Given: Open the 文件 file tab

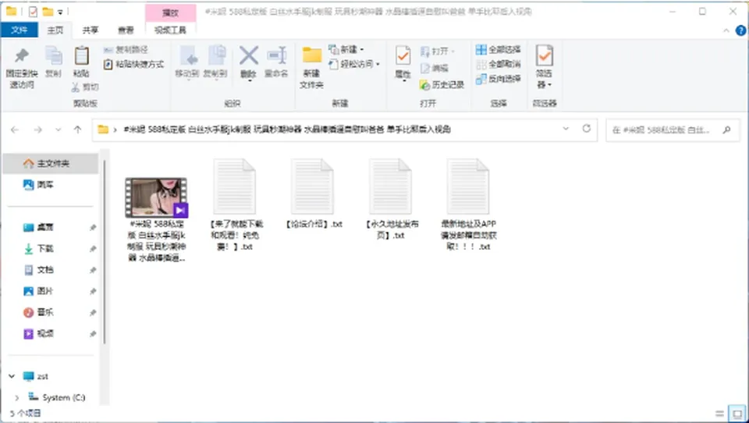Looking at the screenshot, I should [20, 30].
